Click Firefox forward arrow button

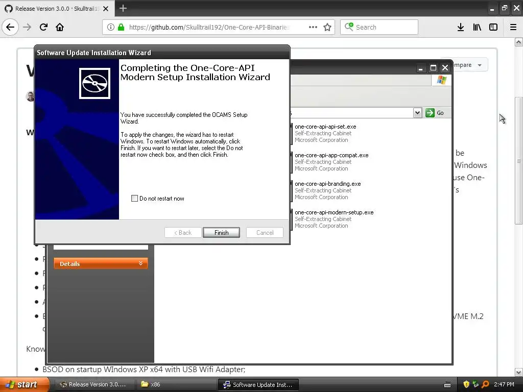27,27
